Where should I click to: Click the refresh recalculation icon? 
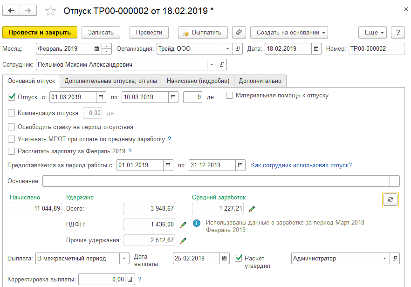pos(390,199)
